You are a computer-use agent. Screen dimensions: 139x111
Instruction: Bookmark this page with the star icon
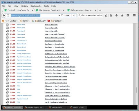106,15
